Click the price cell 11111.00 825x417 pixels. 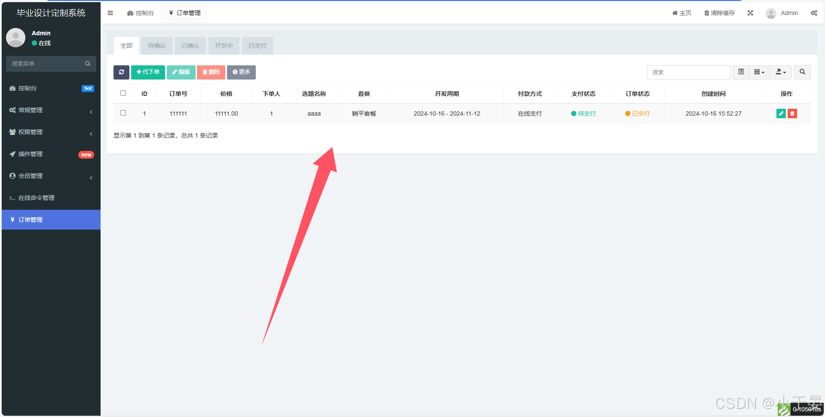pos(227,113)
